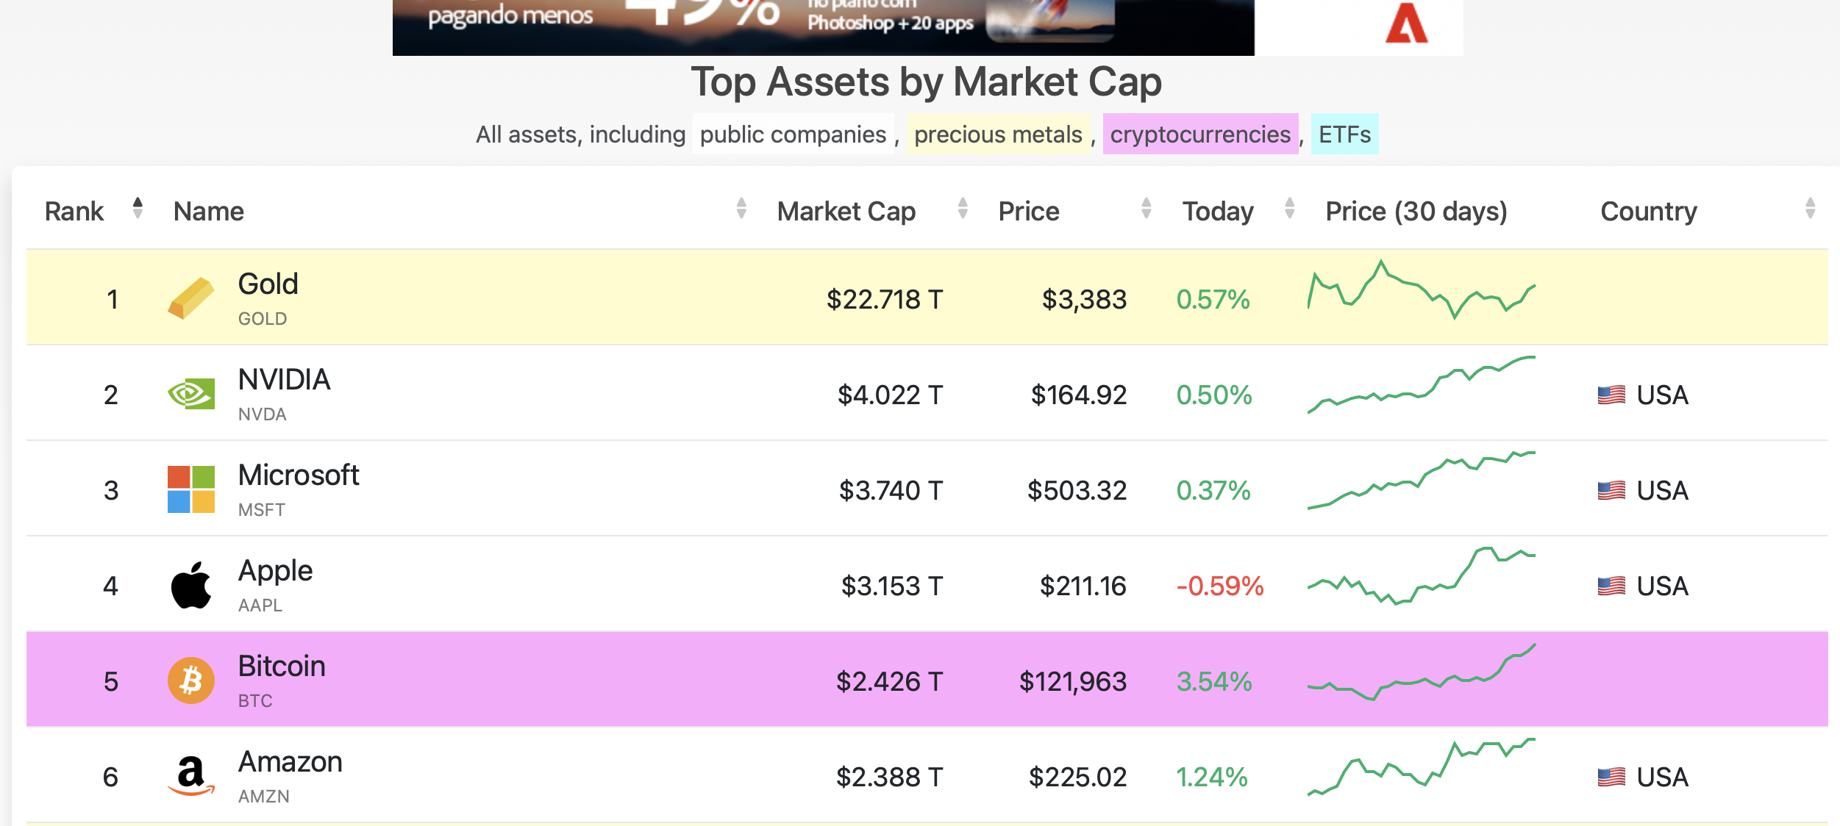1840x826 pixels.
Task: Click the AMZN ticker symbol
Action: click(x=264, y=797)
